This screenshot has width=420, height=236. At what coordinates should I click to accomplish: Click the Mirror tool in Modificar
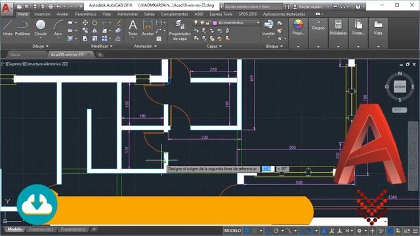(x=94, y=31)
